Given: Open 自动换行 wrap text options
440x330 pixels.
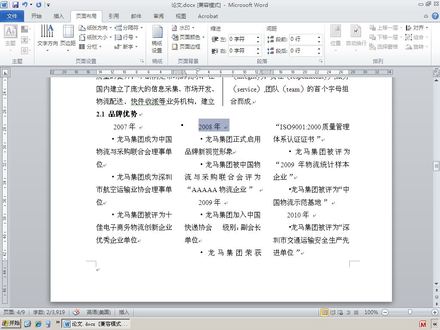Looking at the screenshot, I should [x=356, y=39].
